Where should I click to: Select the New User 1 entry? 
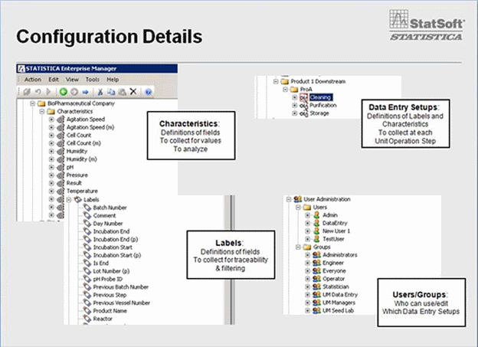pyautogui.click(x=336, y=231)
